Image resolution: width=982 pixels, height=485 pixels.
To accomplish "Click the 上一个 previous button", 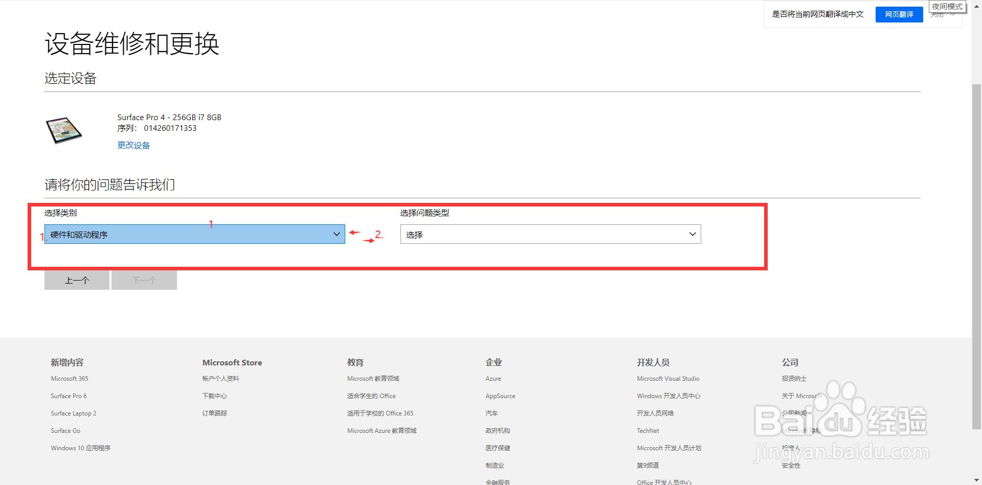I will pos(77,280).
